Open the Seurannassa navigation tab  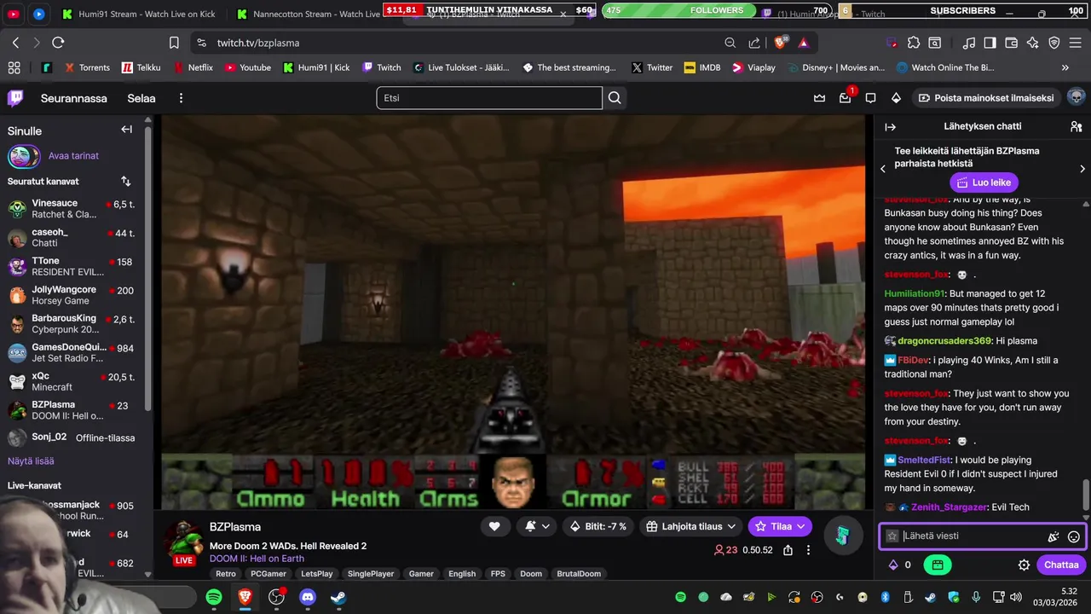[74, 98]
